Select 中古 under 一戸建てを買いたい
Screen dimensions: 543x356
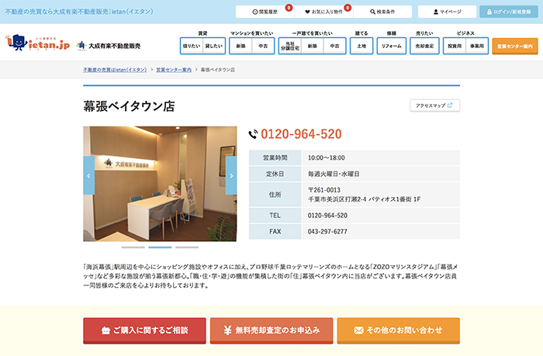(334, 46)
